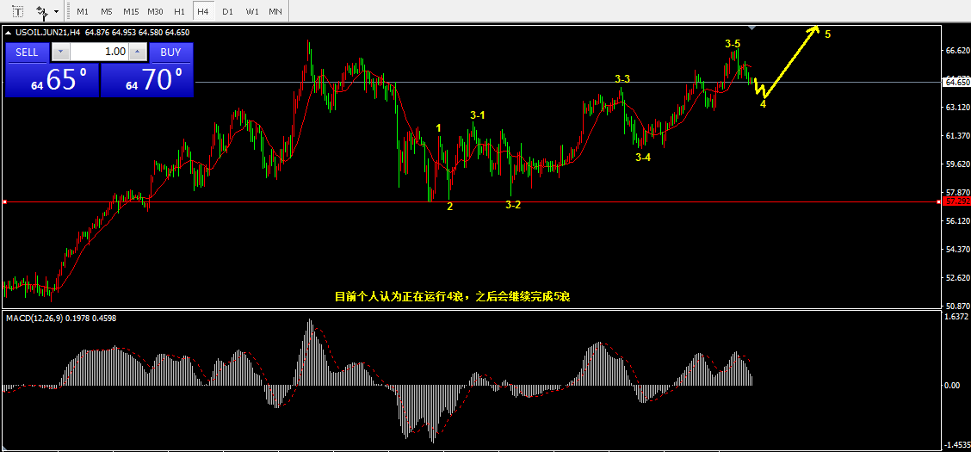971x452 pixels.
Task: Click the 56.120 price axis value
Action: 956,221
